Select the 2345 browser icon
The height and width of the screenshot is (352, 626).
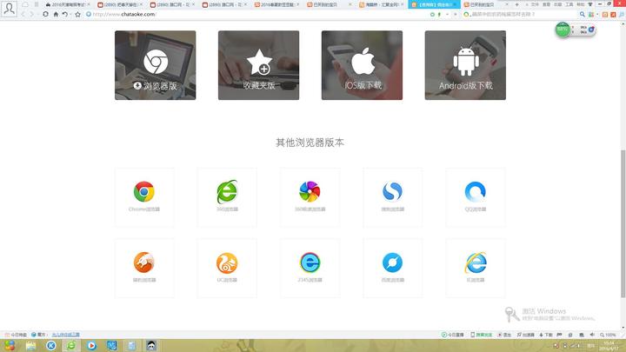point(310,262)
